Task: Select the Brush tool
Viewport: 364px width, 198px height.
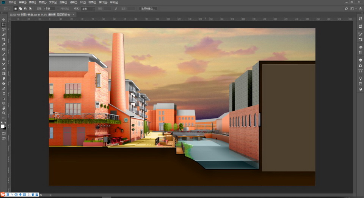Action: point(4,54)
